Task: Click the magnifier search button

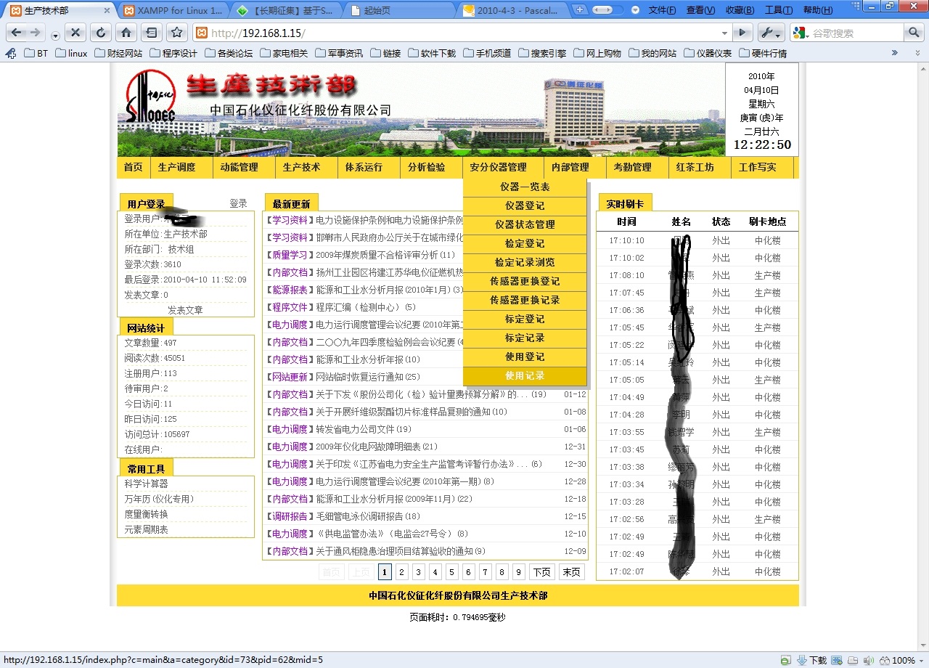Action: tap(914, 33)
